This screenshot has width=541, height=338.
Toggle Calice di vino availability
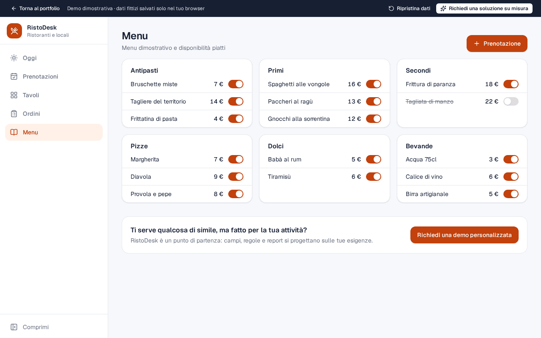[x=511, y=177]
